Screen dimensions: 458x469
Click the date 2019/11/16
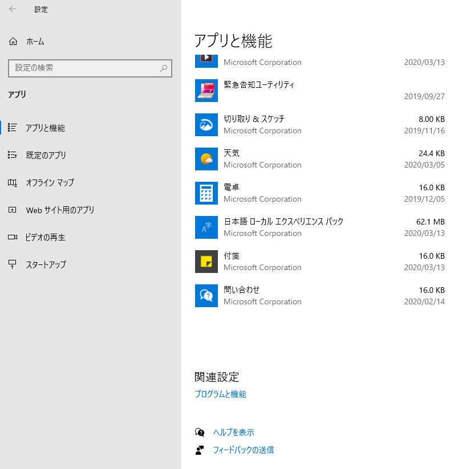(424, 130)
